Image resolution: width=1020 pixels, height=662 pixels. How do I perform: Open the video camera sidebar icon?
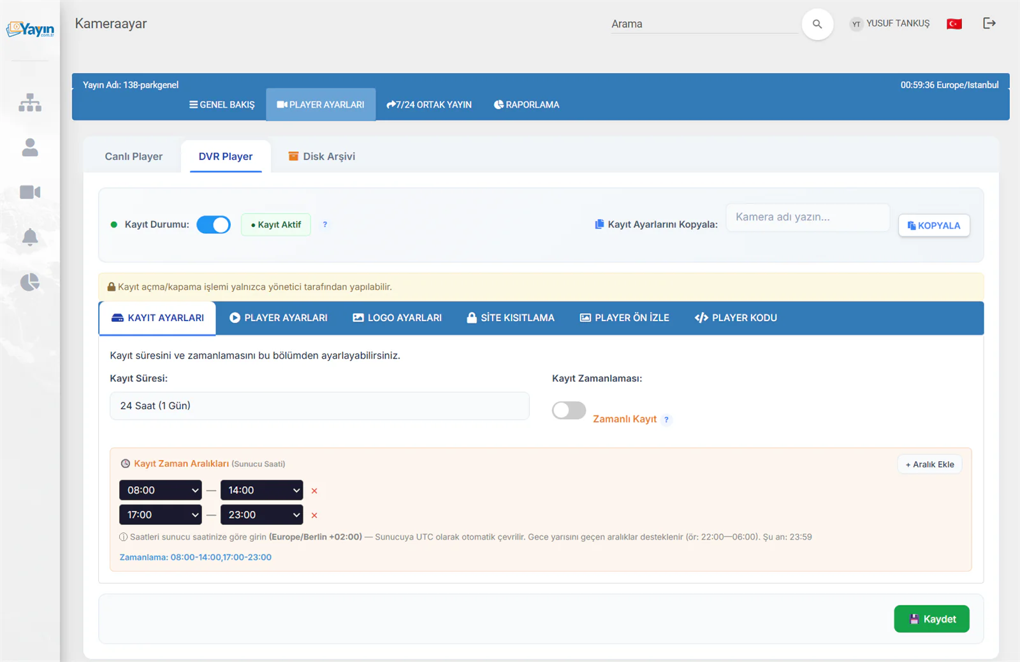click(x=30, y=192)
